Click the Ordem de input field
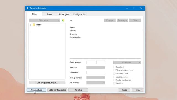This screenshot has height=100, width=177. [x=96, y=72]
